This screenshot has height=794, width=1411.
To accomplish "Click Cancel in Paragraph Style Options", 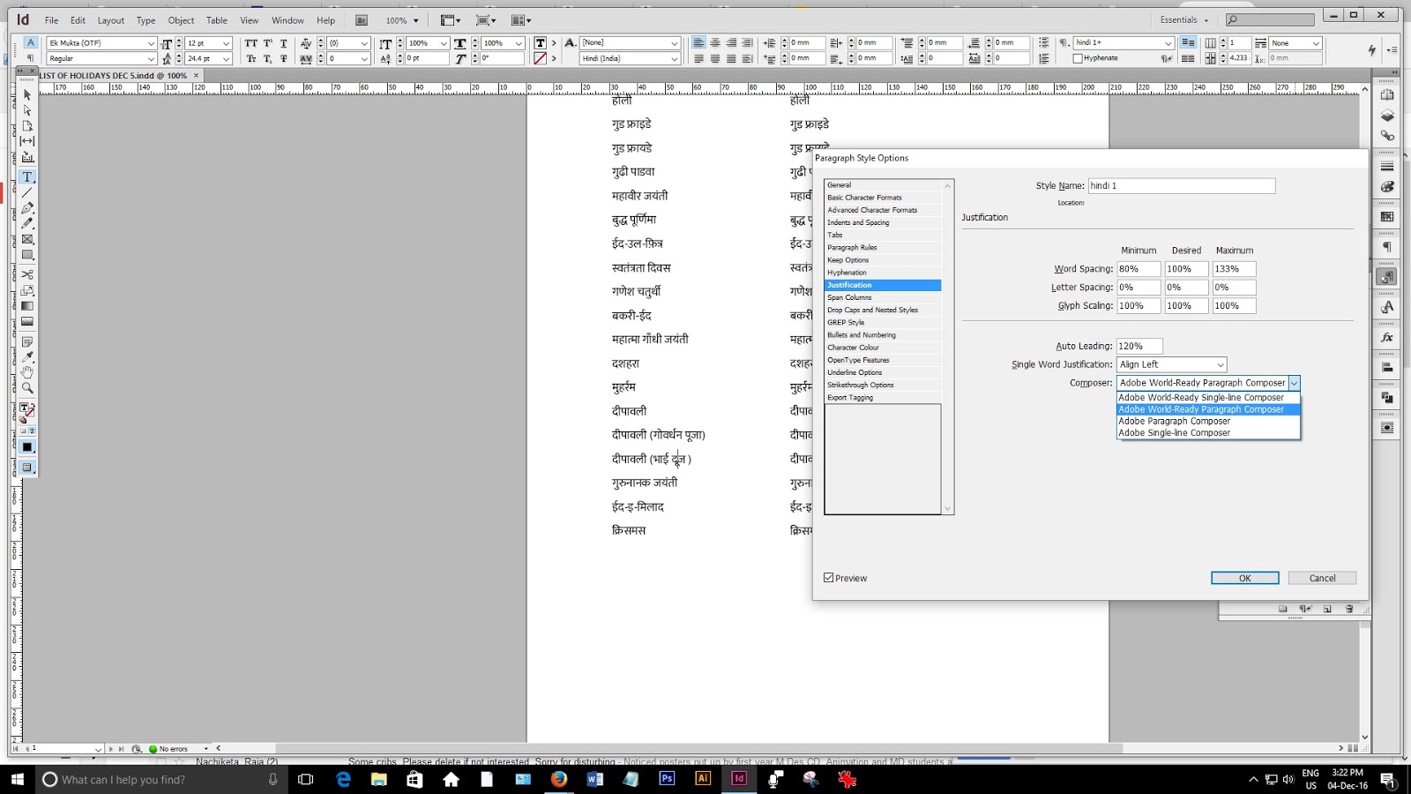I will (1322, 578).
